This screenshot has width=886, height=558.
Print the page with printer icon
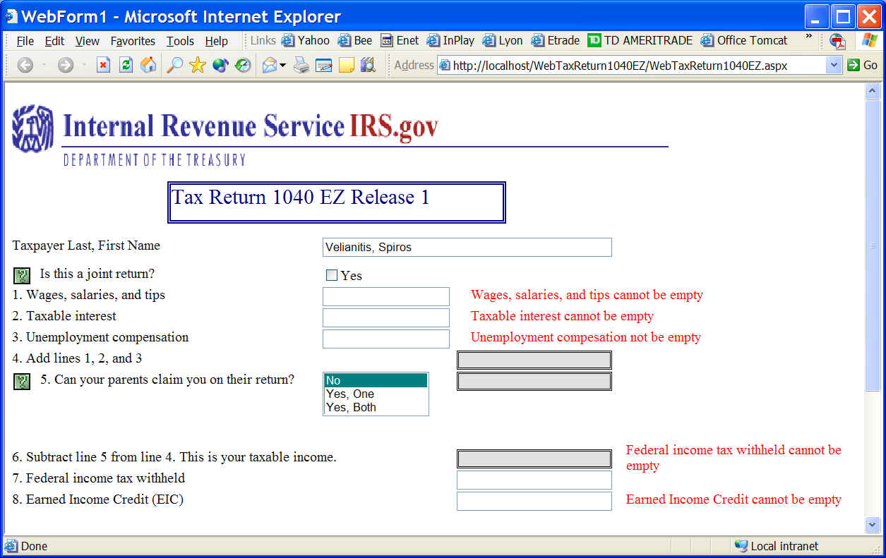(x=301, y=66)
